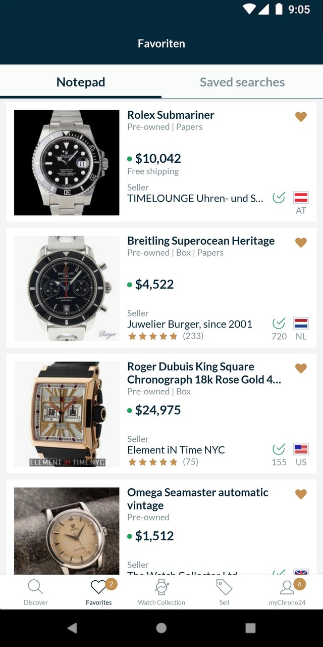Click the trusted seller checkmark for TIMELOUNGE
323x647 pixels.
(279, 198)
